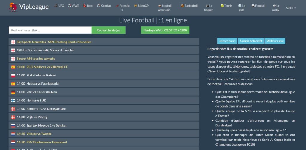Click England flag beside Gillette Soccer samedi
Image resolution: width=306 pixels, height=150 pixels.
click(x=13, y=50)
